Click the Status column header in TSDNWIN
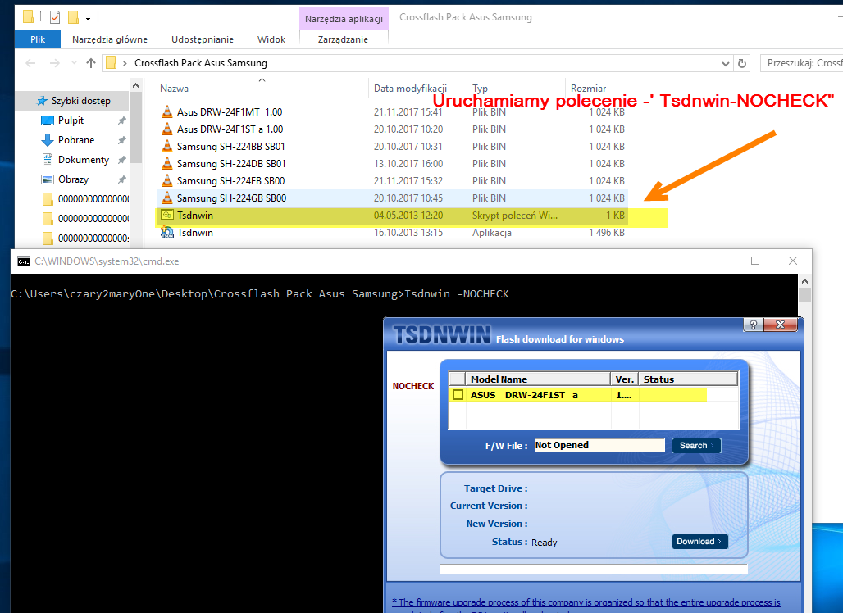Screen dimensions: 843x613 [688, 379]
